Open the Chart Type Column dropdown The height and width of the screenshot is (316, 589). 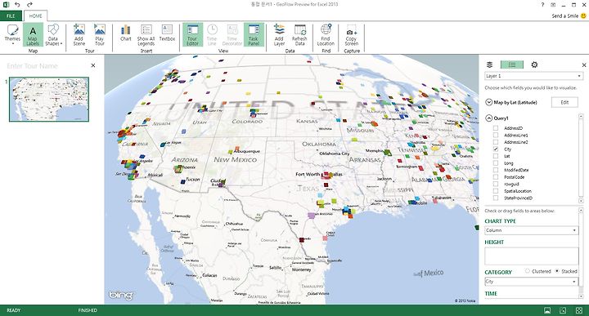tap(531, 230)
